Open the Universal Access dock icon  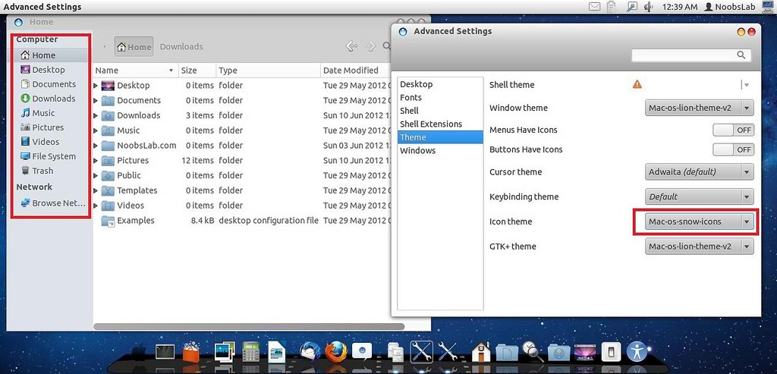(637, 352)
